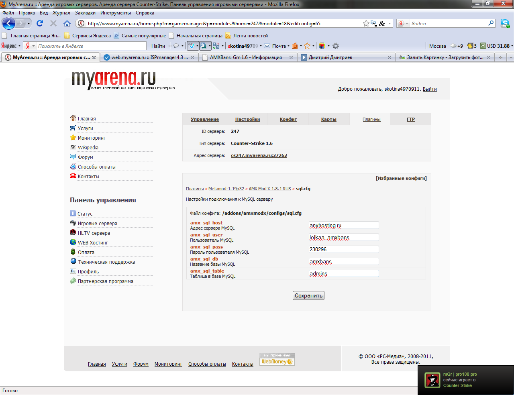Click the amx_sql_host input field
This screenshot has width=514, height=395.
click(x=343, y=225)
